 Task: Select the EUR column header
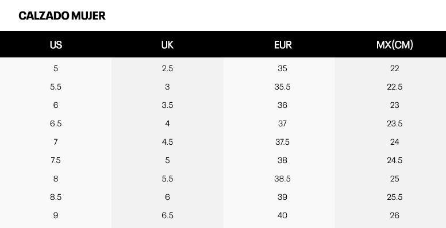(x=283, y=45)
